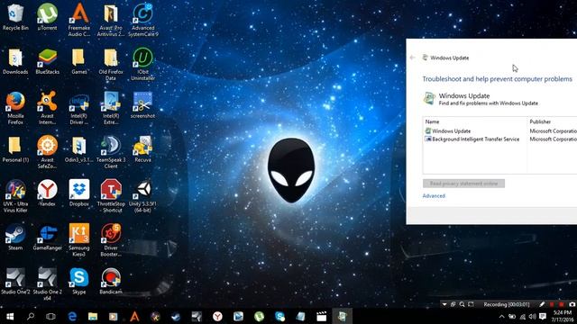Click the camera snapshot icon on recording bar
This screenshot has height=324, width=577.
572,304
